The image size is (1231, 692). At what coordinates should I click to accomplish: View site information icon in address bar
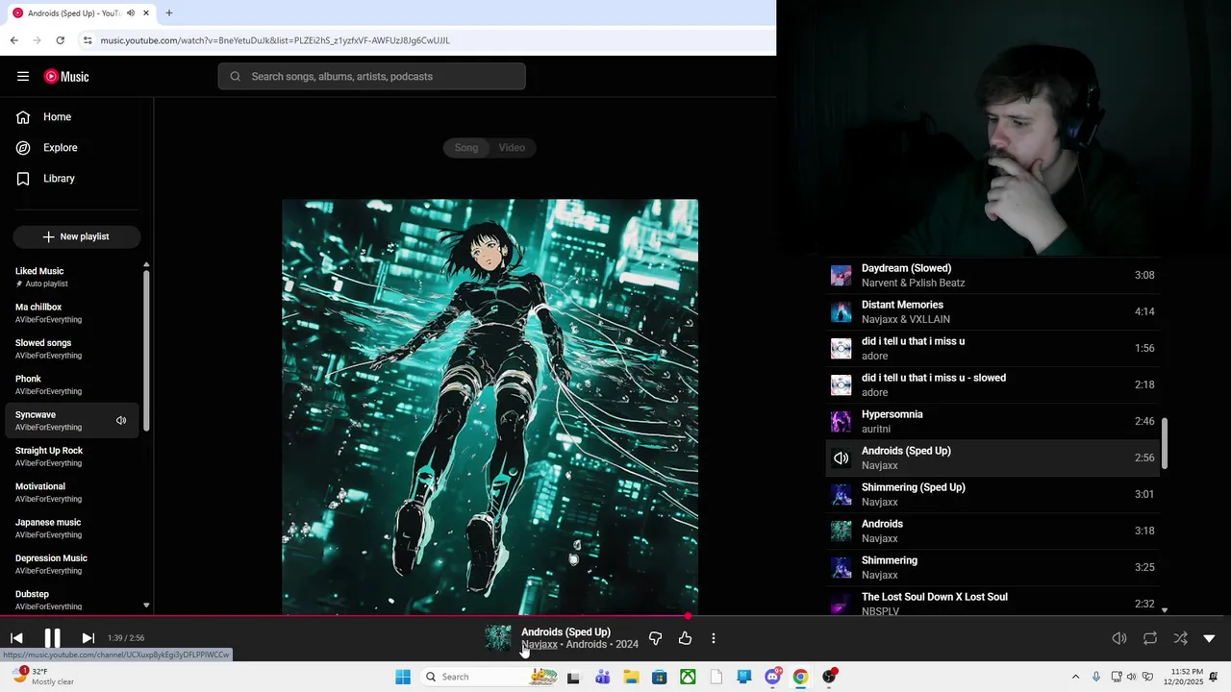(88, 40)
